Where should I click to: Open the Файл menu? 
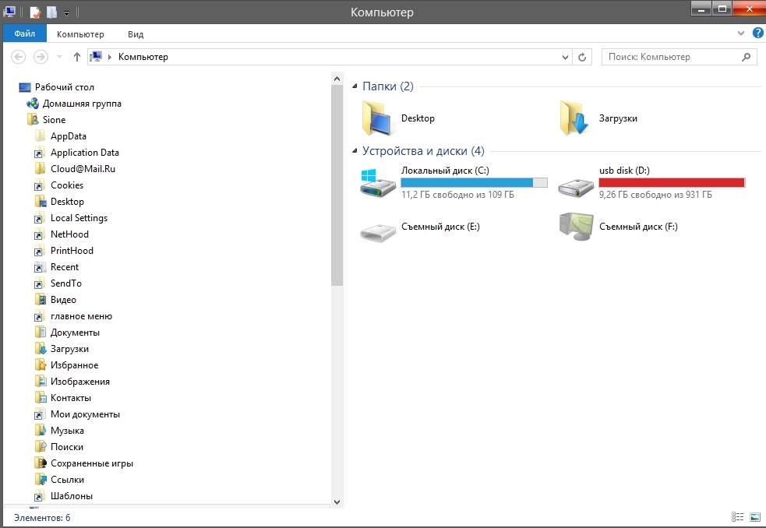point(24,34)
